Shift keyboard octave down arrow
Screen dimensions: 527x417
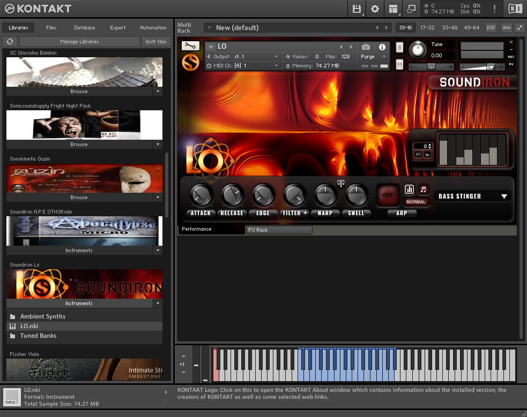coord(183,373)
